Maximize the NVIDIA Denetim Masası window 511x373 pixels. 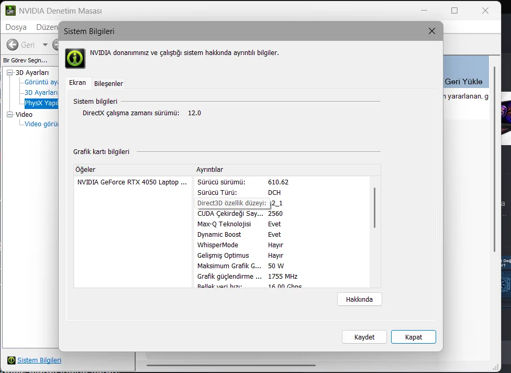[454, 10]
